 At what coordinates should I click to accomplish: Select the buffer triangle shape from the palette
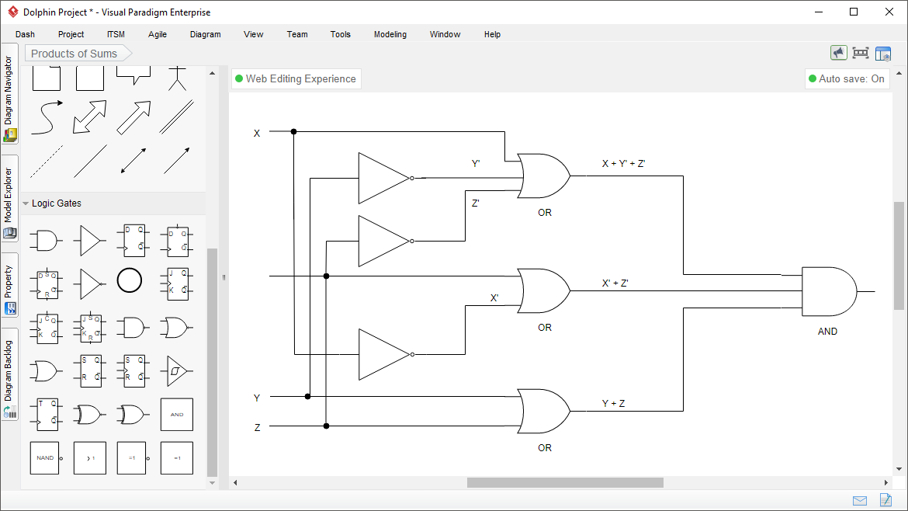(x=89, y=240)
